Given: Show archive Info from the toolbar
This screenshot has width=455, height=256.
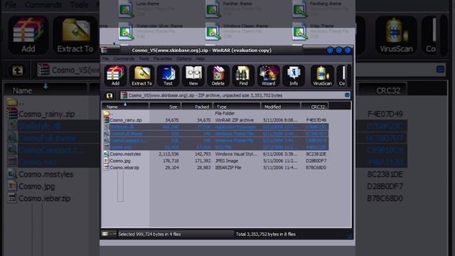Looking at the screenshot, I should point(294,76).
